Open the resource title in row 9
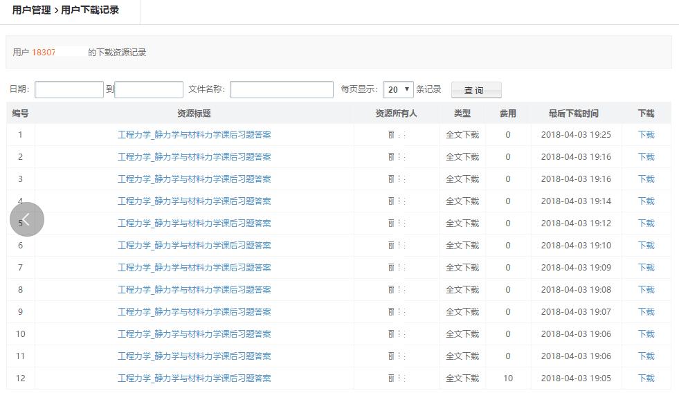Image resolution: width=679 pixels, height=393 pixels. pos(194,312)
